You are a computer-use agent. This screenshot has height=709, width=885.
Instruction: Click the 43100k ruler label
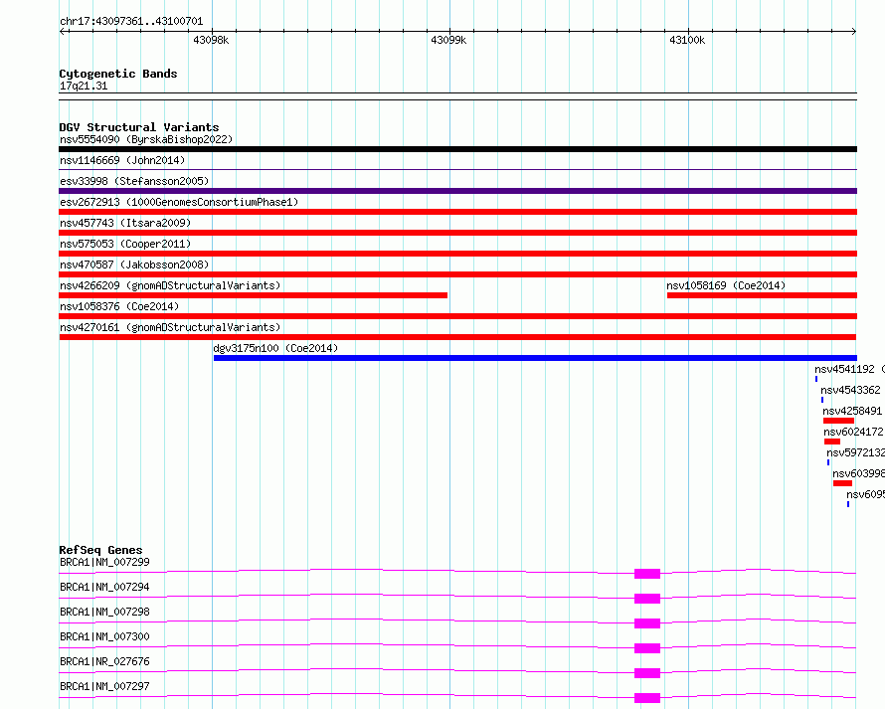(x=687, y=40)
